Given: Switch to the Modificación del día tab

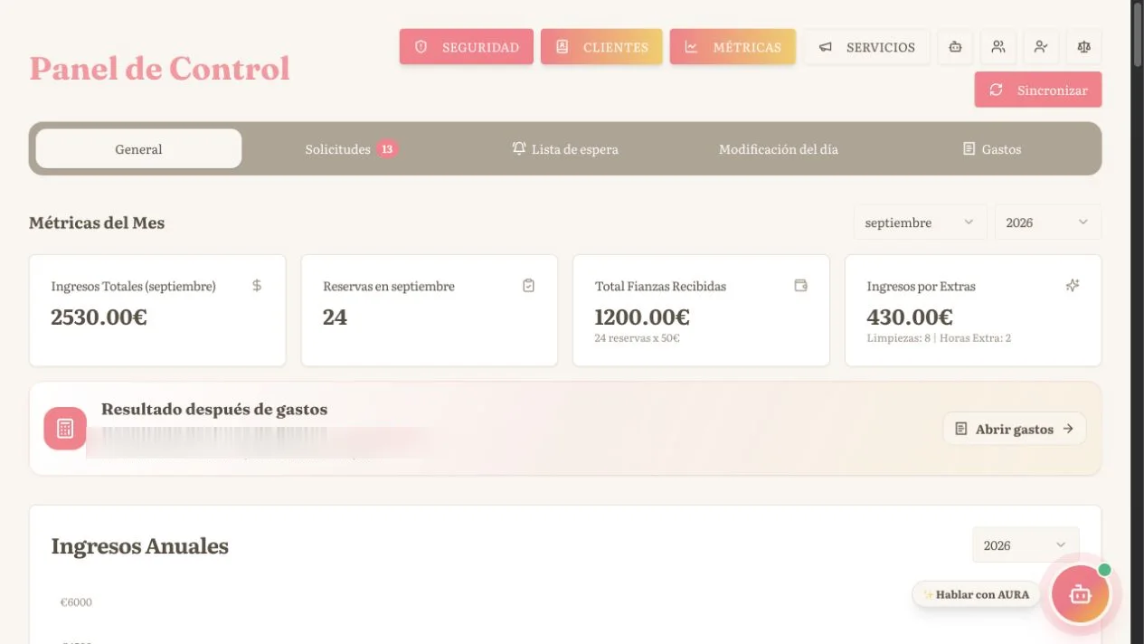Looking at the screenshot, I should [779, 149].
